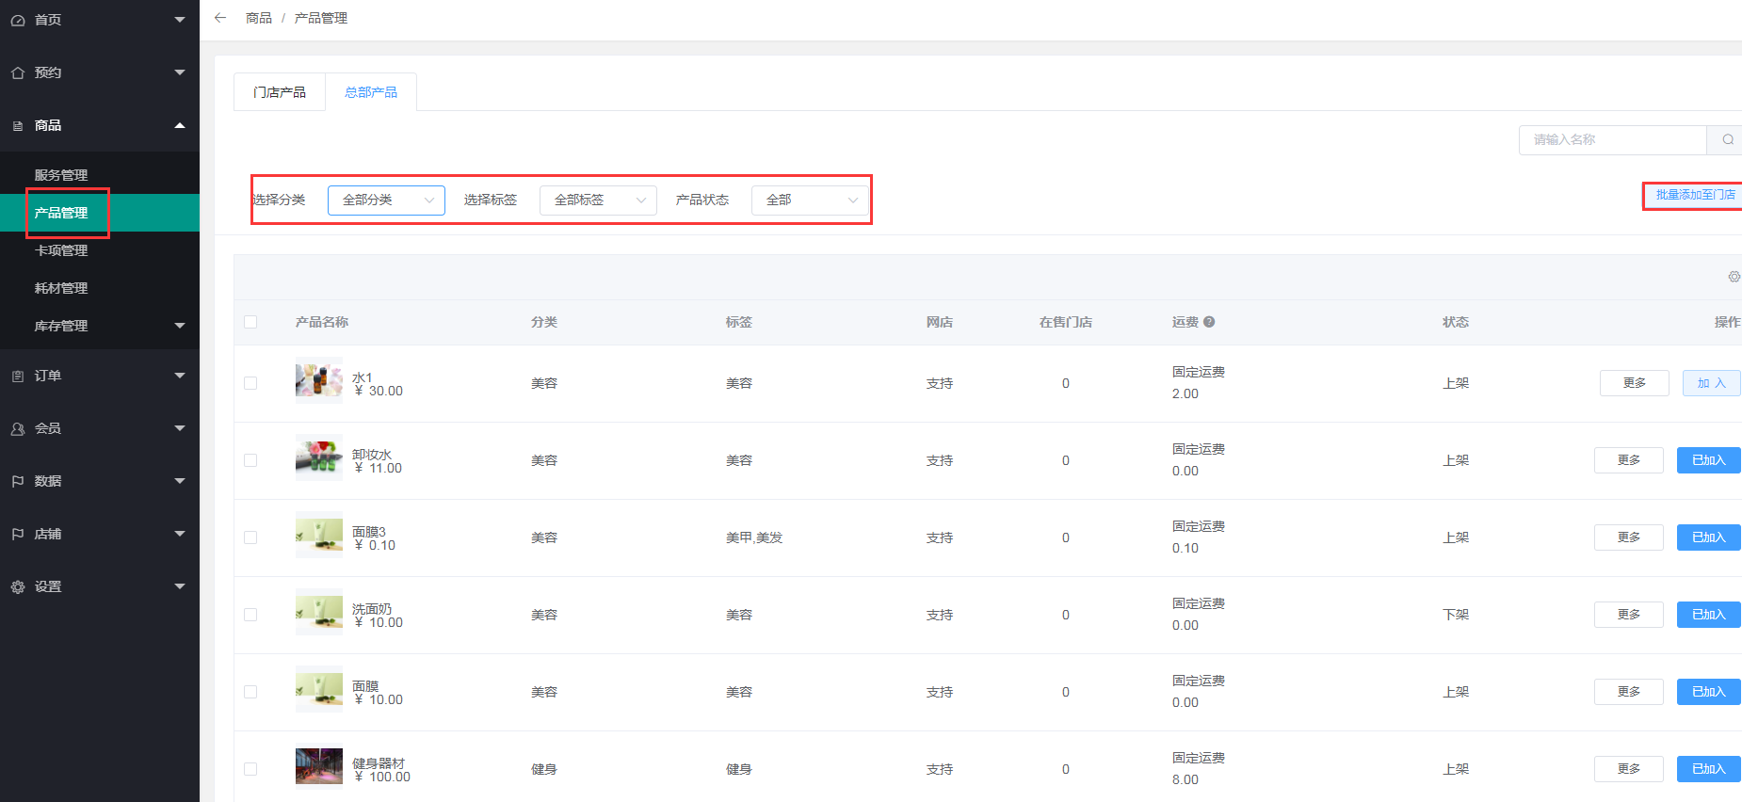Click the orders icon in sidebar
Image resolution: width=1742 pixels, height=802 pixels.
click(17, 376)
